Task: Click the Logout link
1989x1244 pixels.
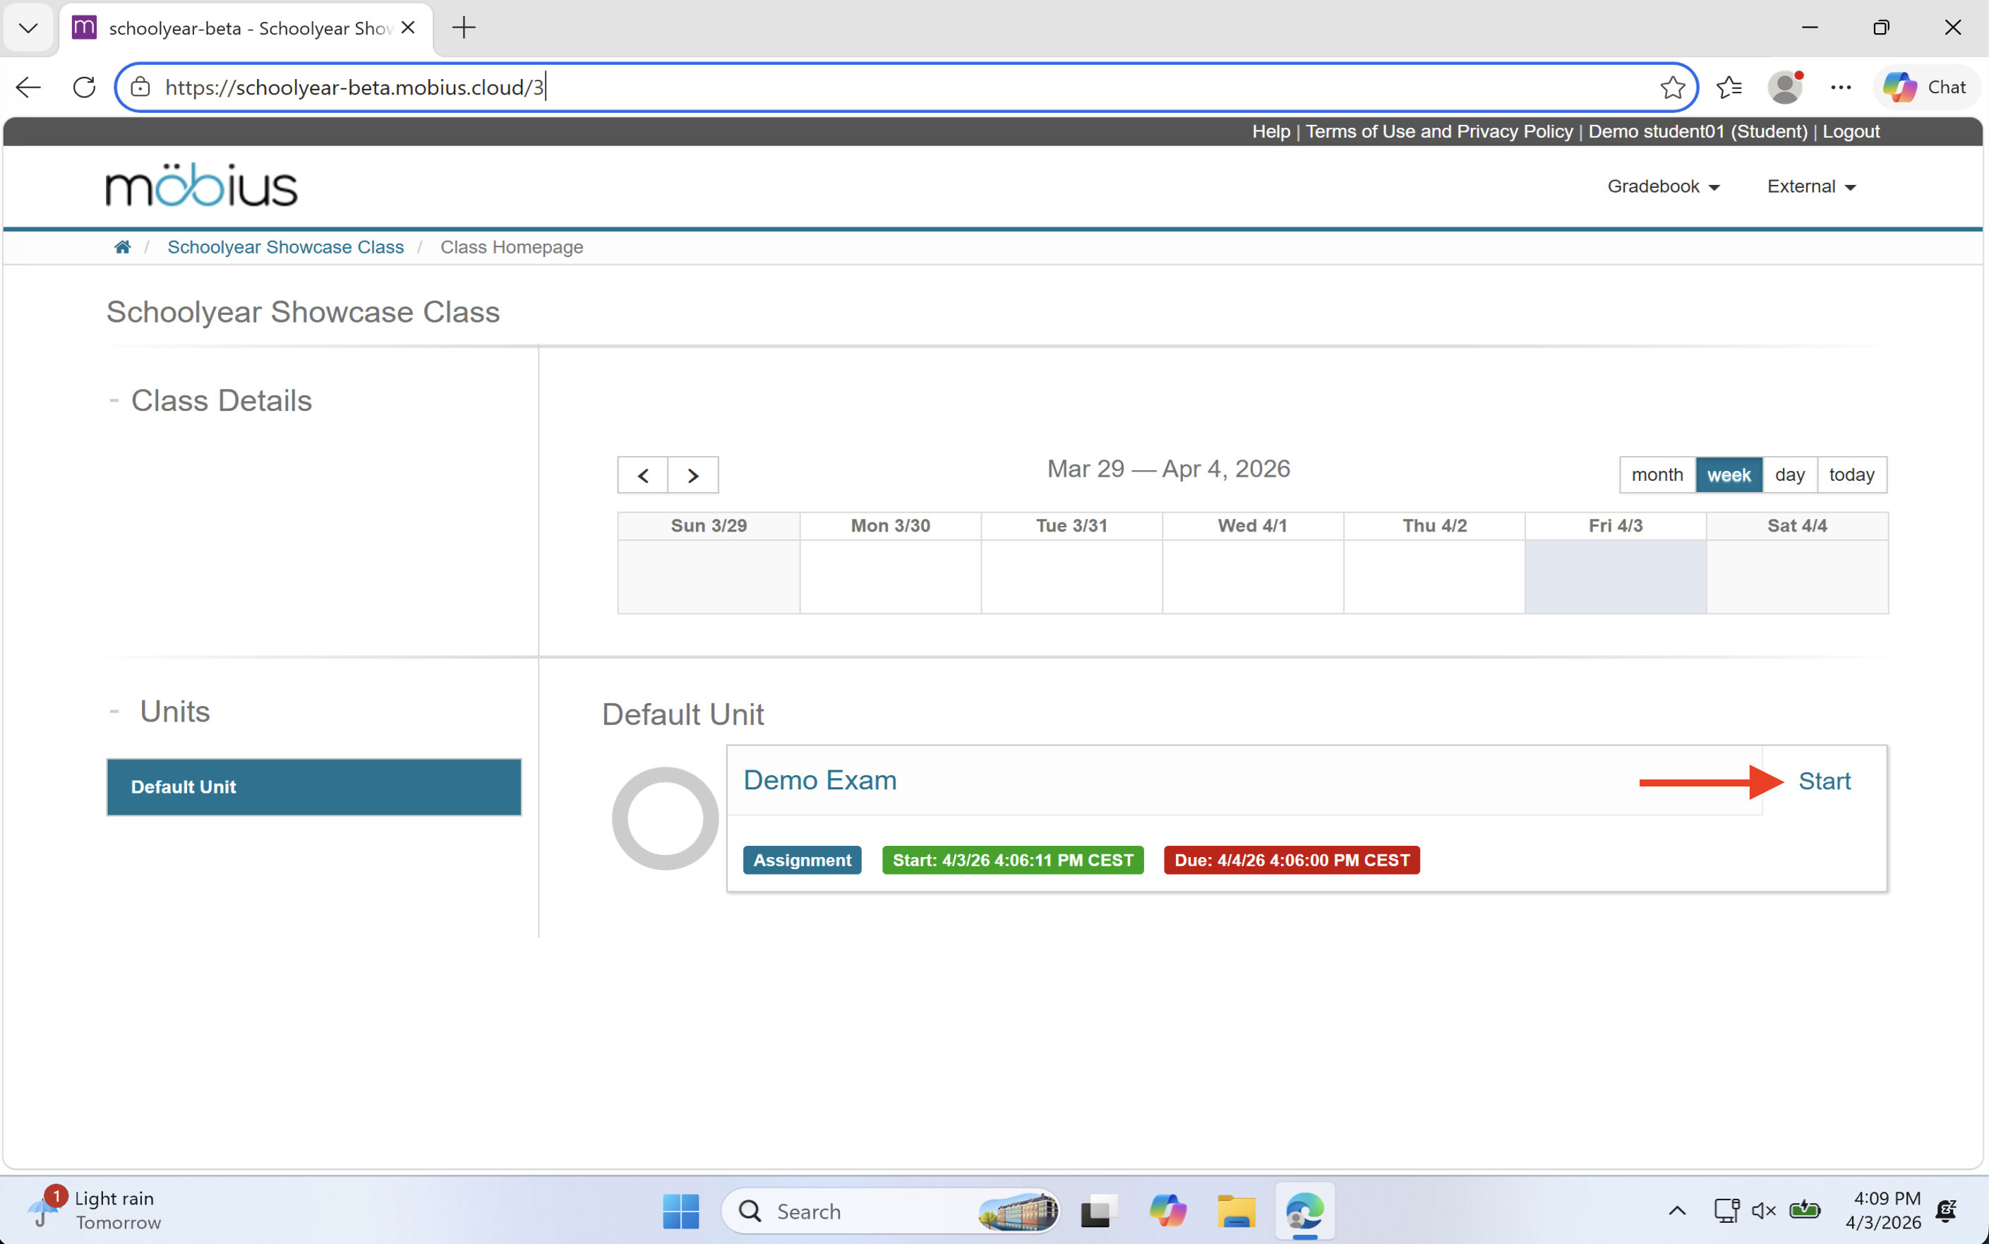Action: tap(1850, 131)
